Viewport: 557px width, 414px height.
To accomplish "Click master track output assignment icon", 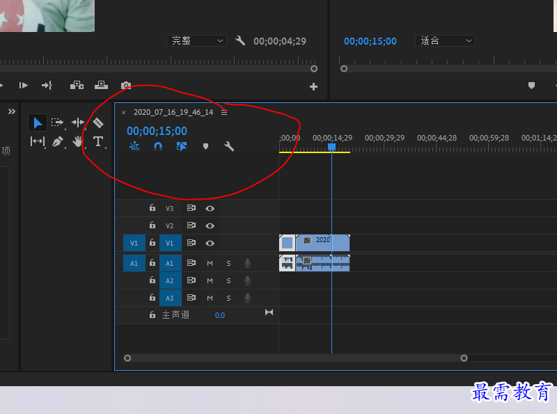I will (269, 312).
